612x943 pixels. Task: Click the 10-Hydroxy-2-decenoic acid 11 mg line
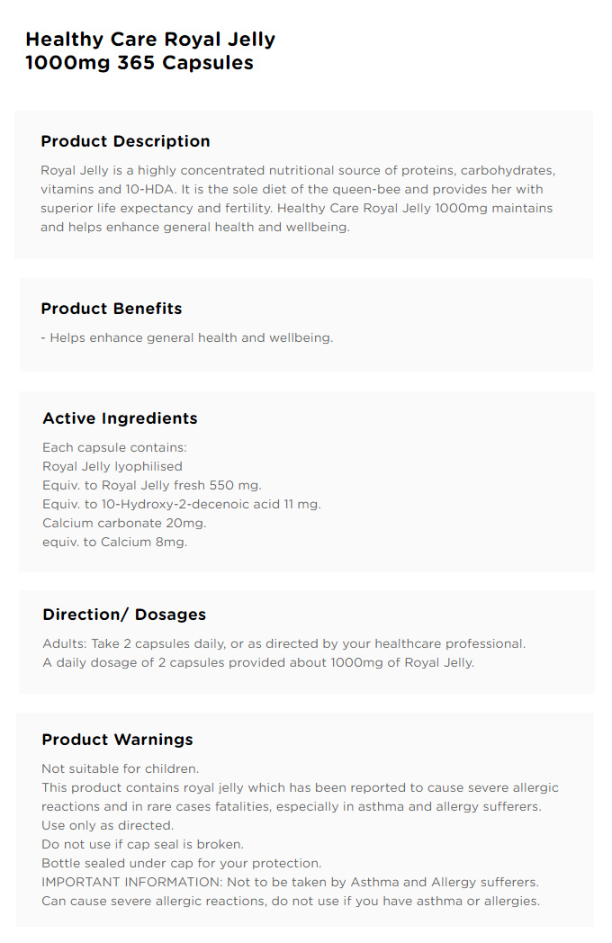click(182, 504)
